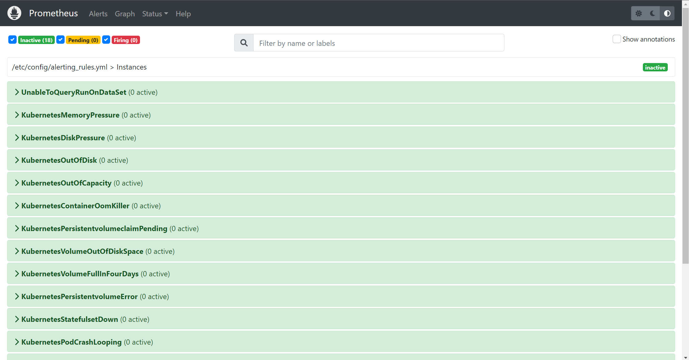
Task: Enable Show annotations checkbox
Action: pyautogui.click(x=617, y=39)
